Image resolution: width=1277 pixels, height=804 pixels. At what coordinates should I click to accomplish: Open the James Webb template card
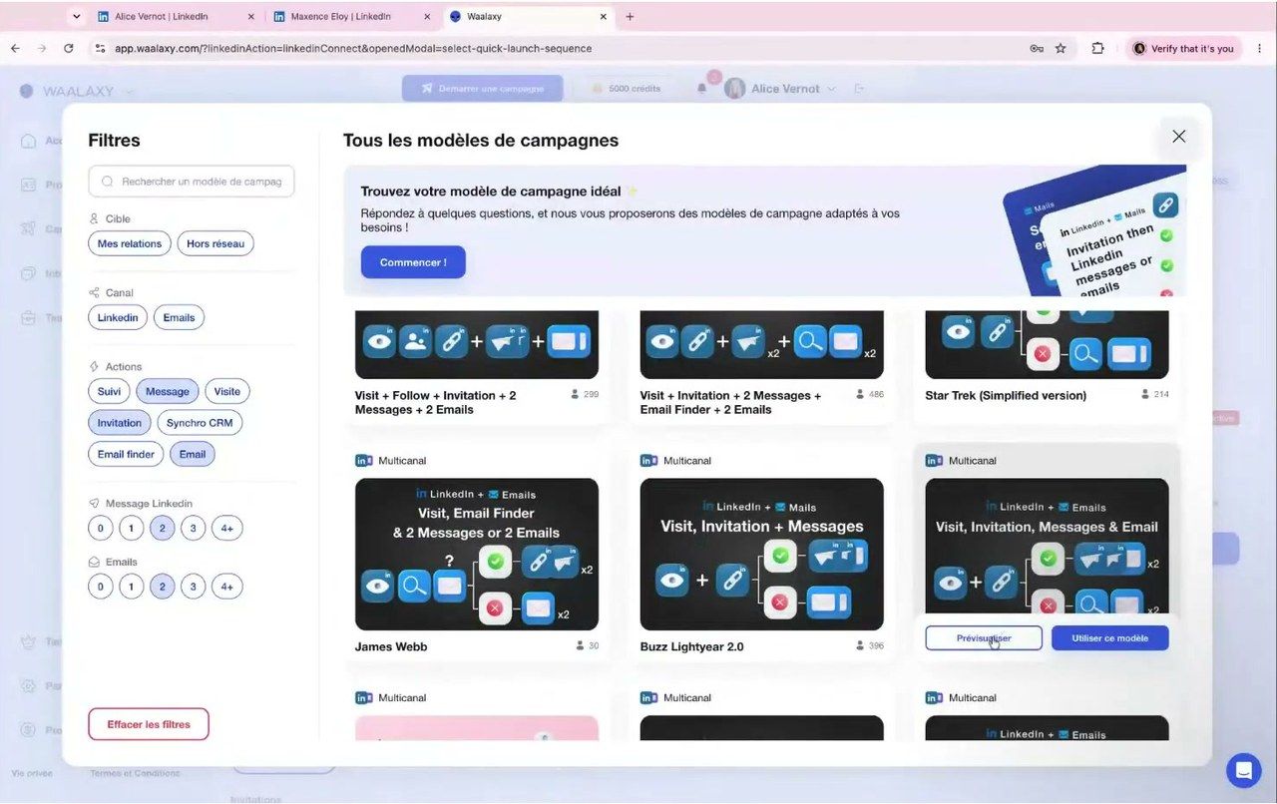(x=477, y=554)
